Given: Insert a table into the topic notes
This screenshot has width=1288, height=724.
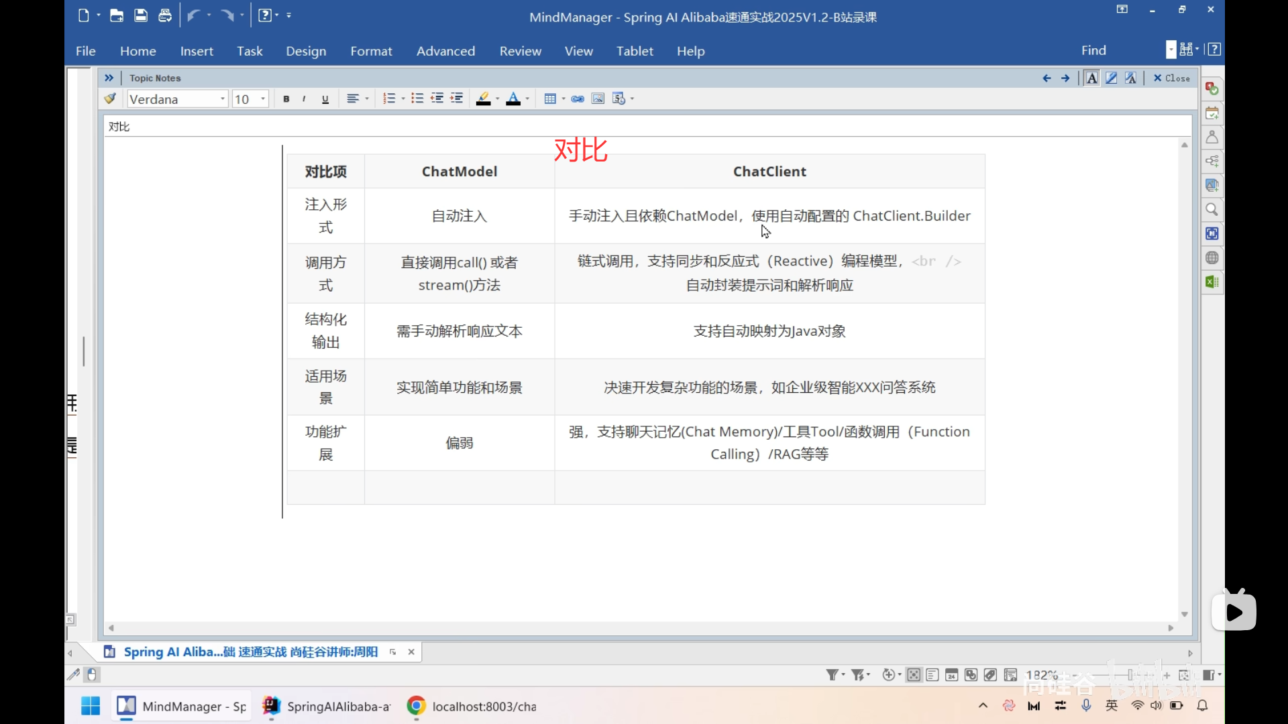Looking at the screenshot, I should [550, 98].
